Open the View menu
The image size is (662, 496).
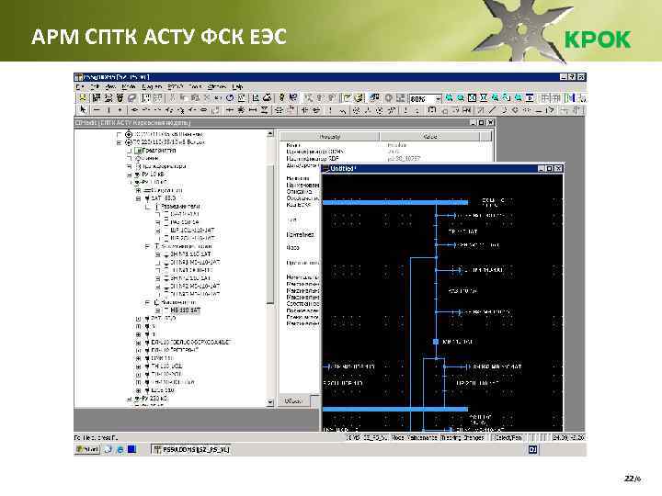click(x=110, y=87)
